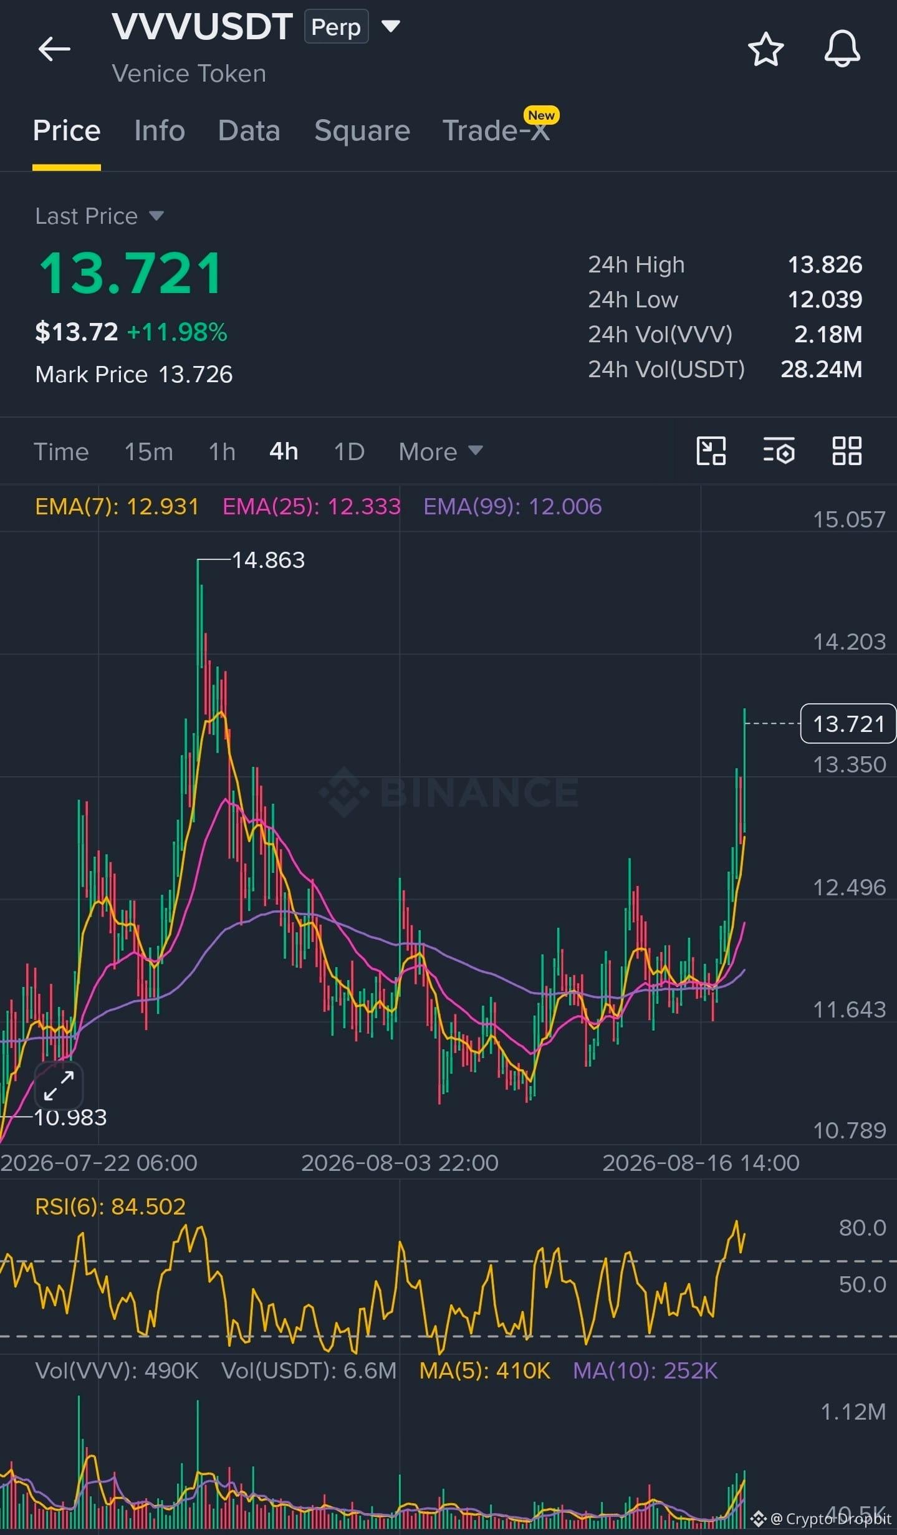
Task: Tap the MA(10): 252K volume label
Action: (645, 1370)
